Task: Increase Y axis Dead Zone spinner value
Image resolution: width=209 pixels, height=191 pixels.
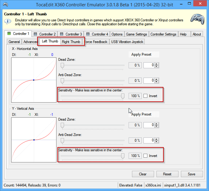Action: click(x=156, y=124)
